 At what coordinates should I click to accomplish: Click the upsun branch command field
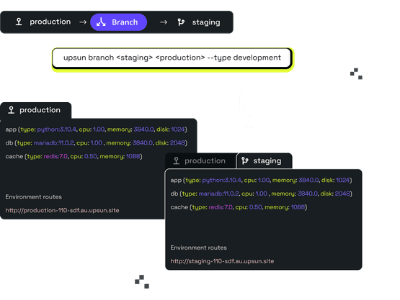coord(172,58)
